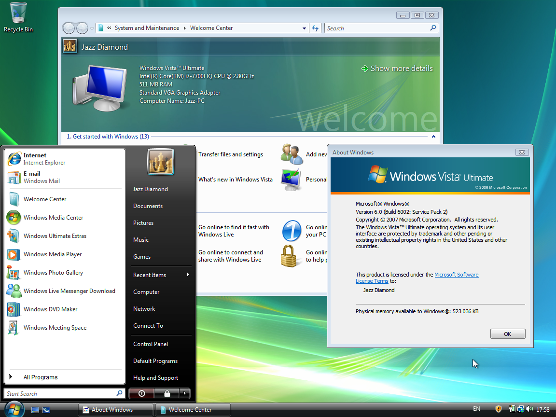Open Documents from Start menu
556x417 pixels.
point(148,206)
